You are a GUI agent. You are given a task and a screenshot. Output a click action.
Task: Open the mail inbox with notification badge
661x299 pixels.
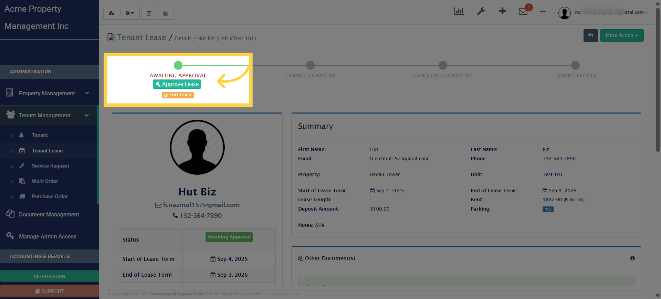tap(523, 11)
